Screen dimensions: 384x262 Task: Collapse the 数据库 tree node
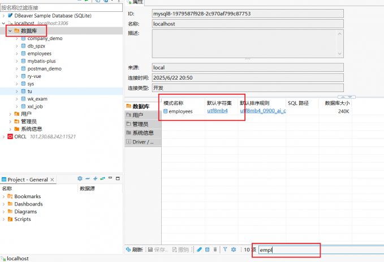[10, 31]
